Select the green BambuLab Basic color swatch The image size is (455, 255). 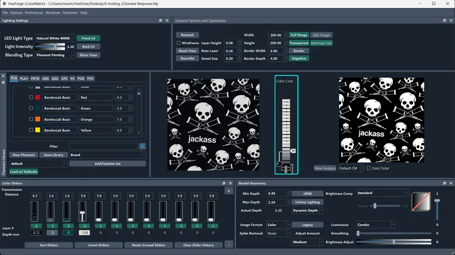[38, 108]
